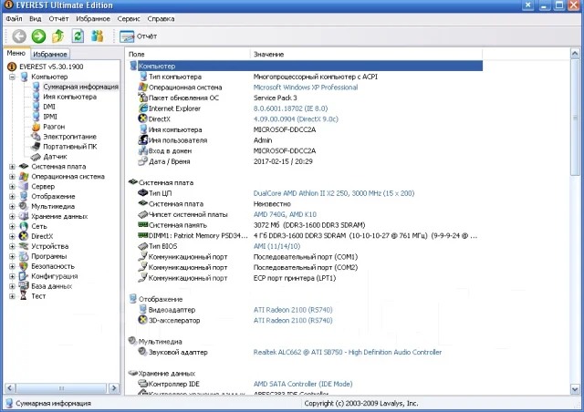Open the Отчёт menu in menu bar
Viewport: 584px width, 412px height.
coord(58,18)
